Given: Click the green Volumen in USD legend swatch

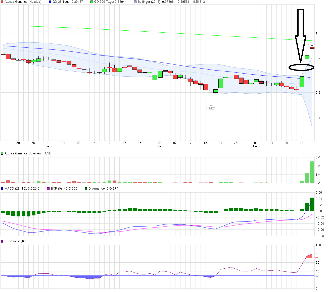Looking at the screenshot, I should click(2, 153).
